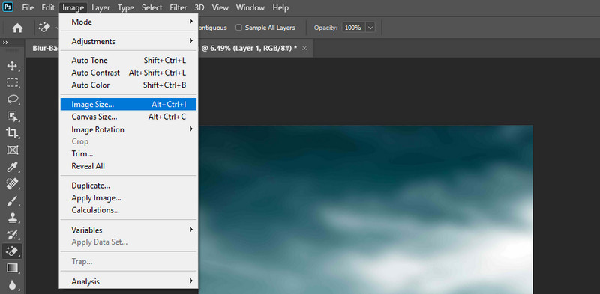Expand the Image Rotation submenu
The width and height of the screenshot is (600, 294).
tap(128, 130)
